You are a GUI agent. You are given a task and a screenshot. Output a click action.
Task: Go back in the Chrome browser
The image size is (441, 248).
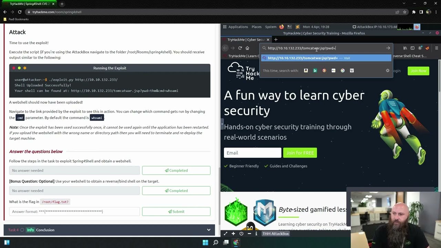[x=5, y=12]
